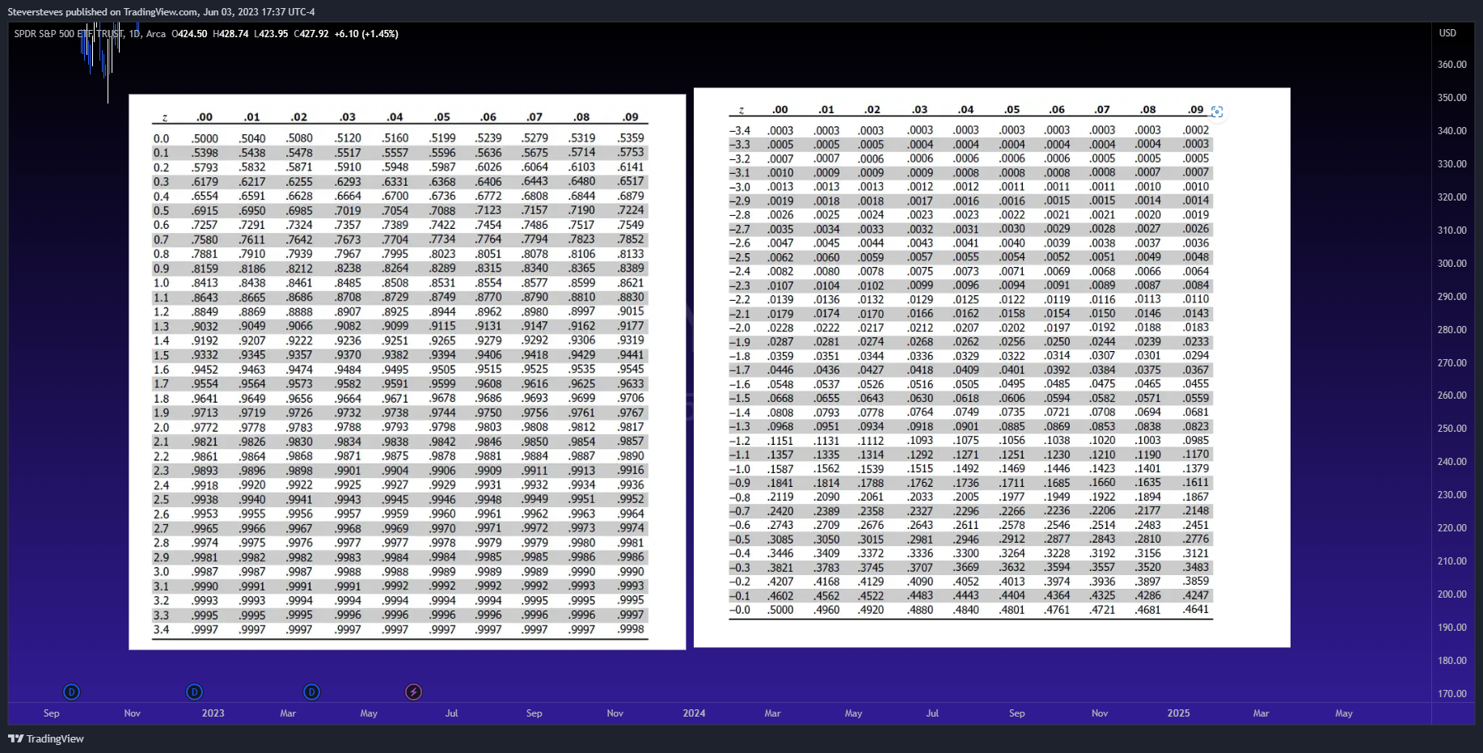This screenshot has width=1483, height=753.
Task: Click value .4641 in the -0.0 row
Action: pos(1196,610)
